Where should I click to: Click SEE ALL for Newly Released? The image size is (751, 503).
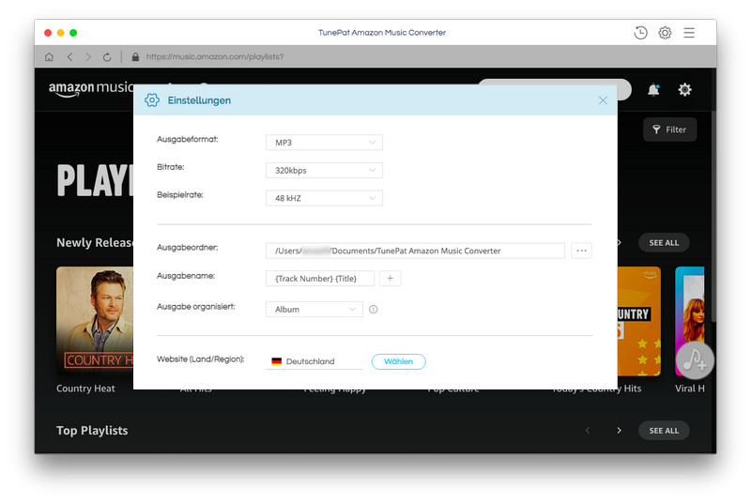(664, 243)
